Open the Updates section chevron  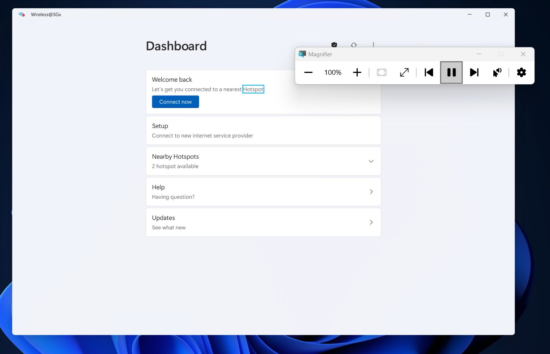[x=371, y=222]
